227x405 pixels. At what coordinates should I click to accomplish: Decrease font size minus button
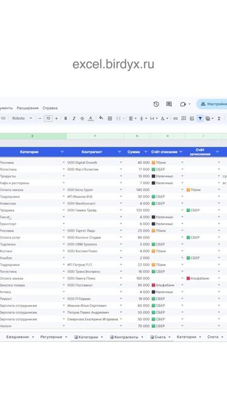coord(40,118)
